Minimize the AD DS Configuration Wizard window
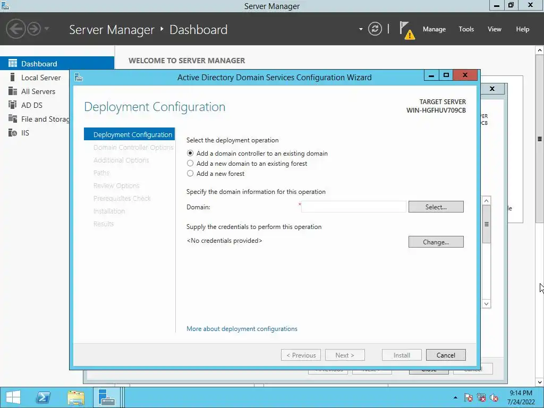544x408 pixels. coord(431,75)
